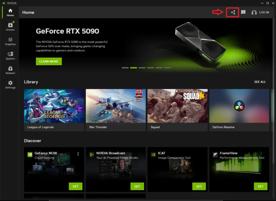Click the 'Image Comparison Tool' subtitle
Viewport: 276px width, 201px height.
click(174, 158)
